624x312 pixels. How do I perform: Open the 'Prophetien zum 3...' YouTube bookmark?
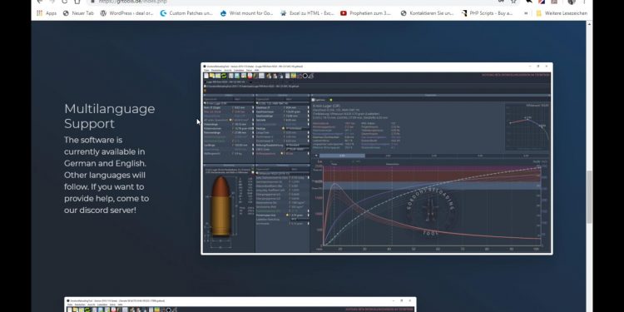366,13
